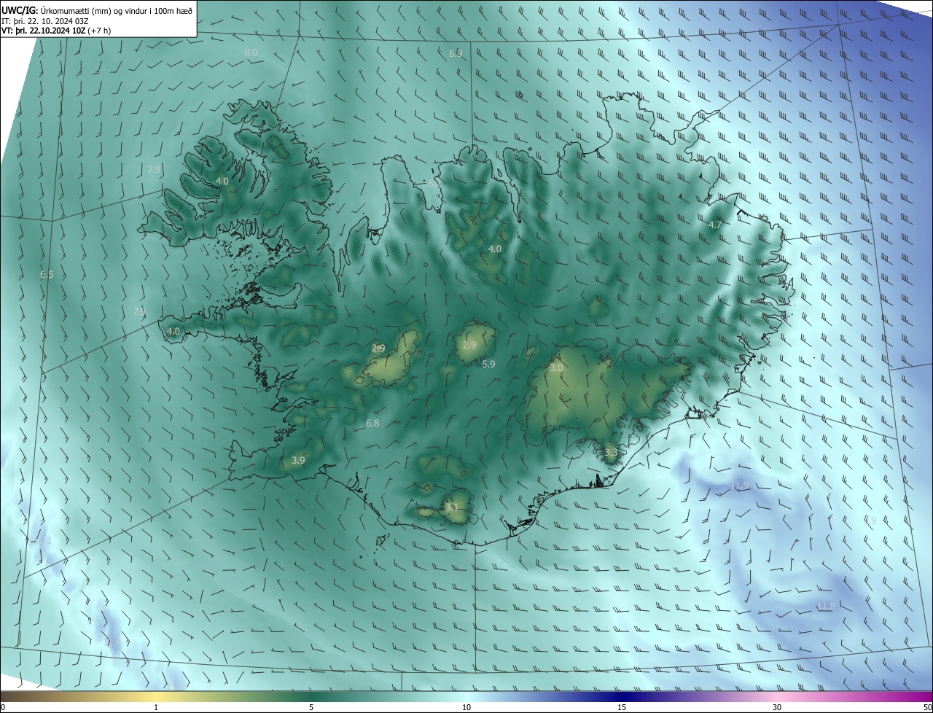Click the 50 tick label on the color scale
Screen dimensions: 933x713
pos(927,708)
